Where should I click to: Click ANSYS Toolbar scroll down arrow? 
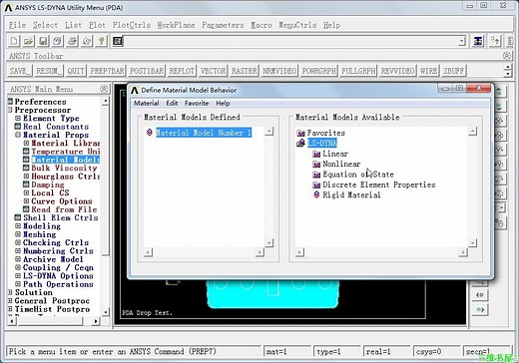pyautogui.click(x=507, y=74)
